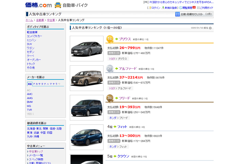The height and width of the screenshot is (164, 246).
Task: Choose 軽自動車 body type
Action: coord(32,32)
